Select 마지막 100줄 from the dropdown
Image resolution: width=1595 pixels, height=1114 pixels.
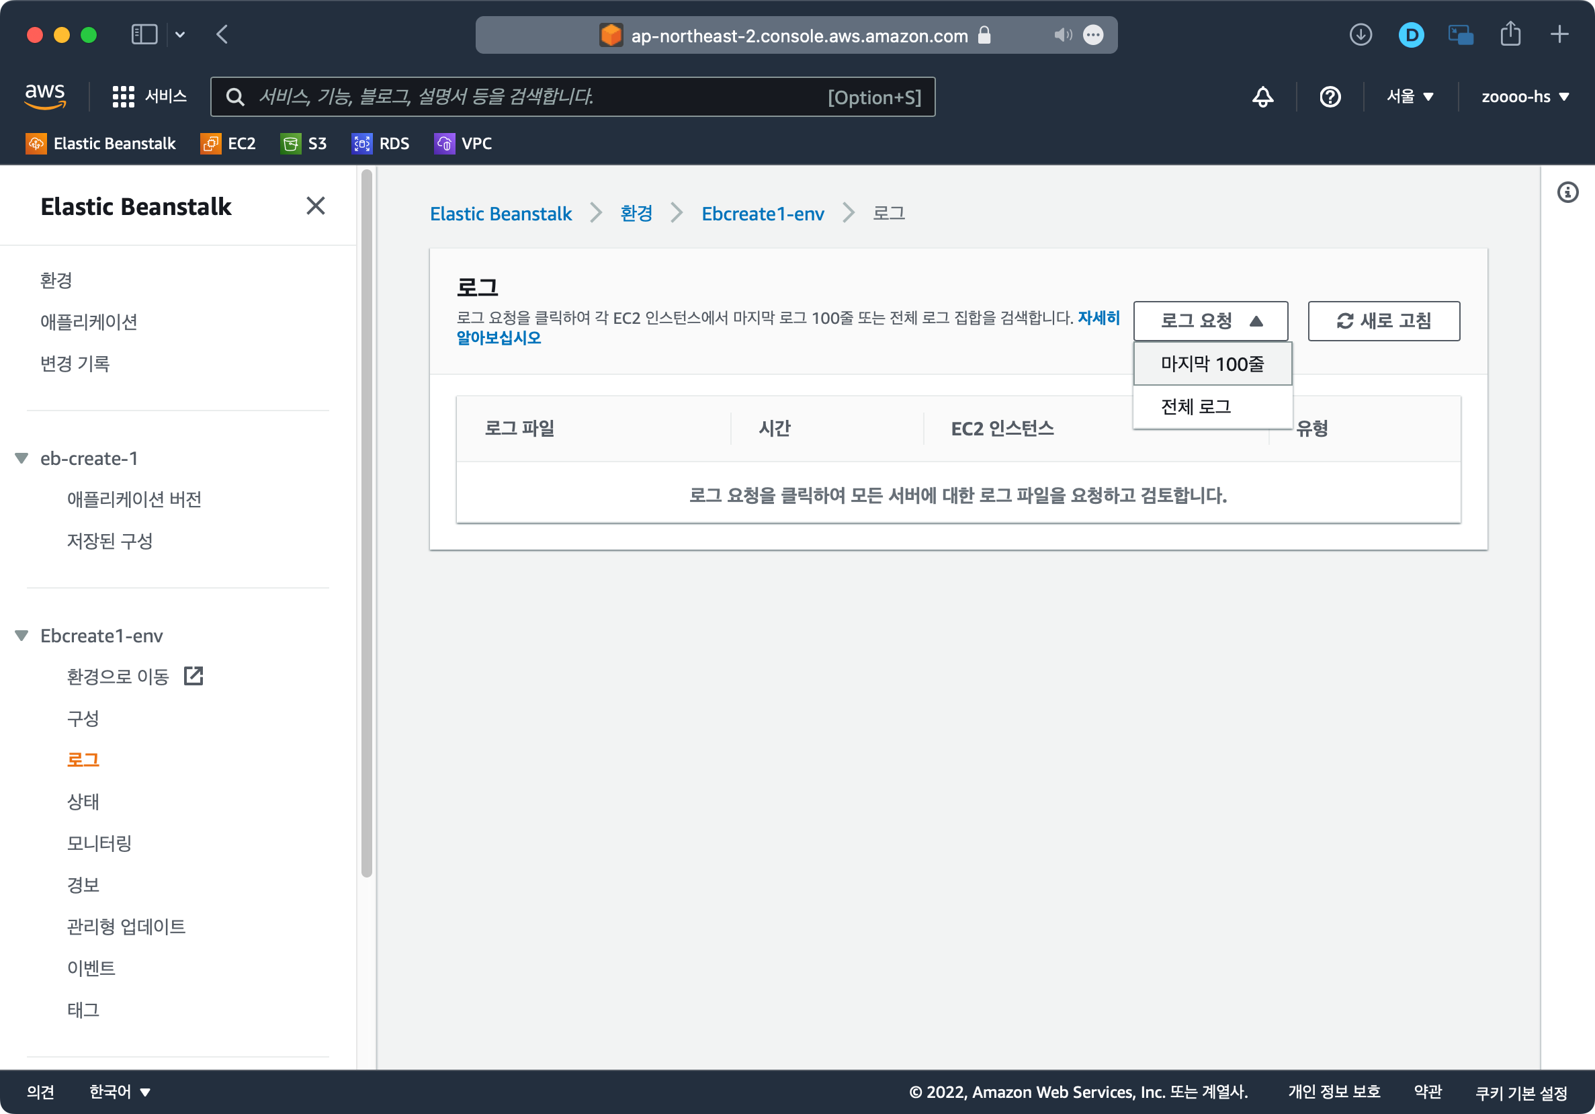tap(1212, 363)
